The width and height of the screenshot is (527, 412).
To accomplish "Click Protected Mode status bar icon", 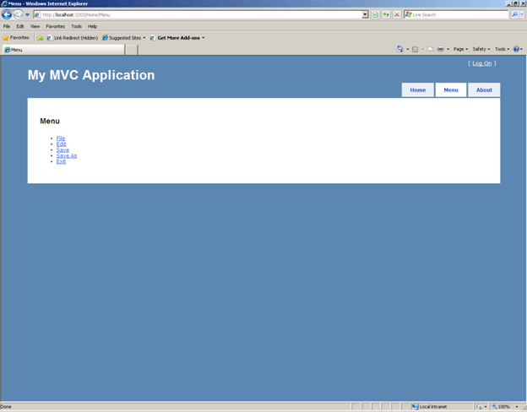I will tap(479, 407).
